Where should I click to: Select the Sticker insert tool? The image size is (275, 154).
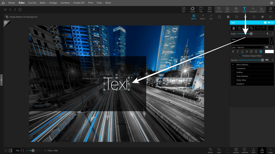[x=219, y=10]
